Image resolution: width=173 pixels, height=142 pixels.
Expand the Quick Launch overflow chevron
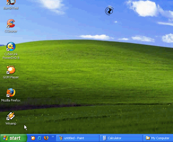(x=53, y=136)
